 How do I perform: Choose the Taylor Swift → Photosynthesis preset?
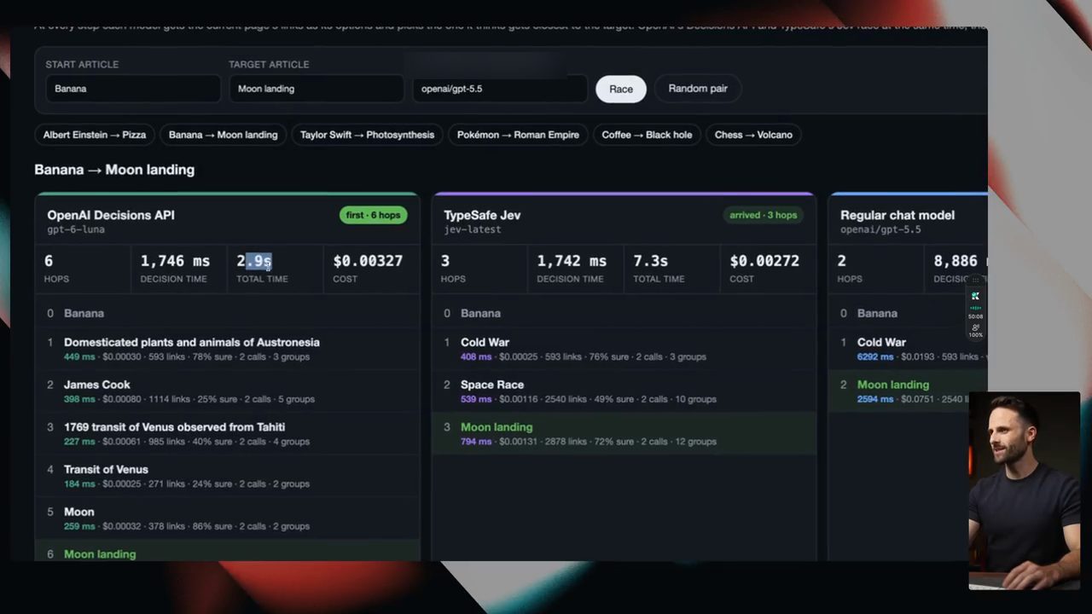pos(367,135)
